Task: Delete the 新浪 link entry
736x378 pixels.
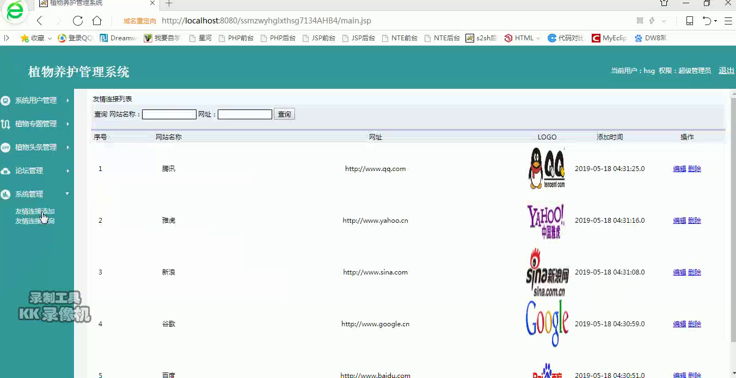Action: coord(695,272)
